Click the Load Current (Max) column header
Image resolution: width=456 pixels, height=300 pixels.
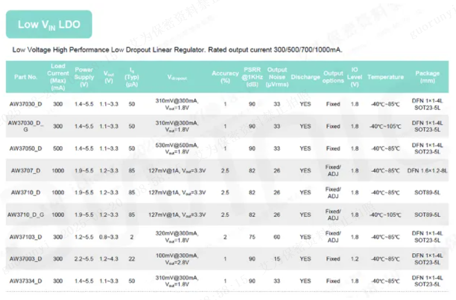[x=58, y=77]
